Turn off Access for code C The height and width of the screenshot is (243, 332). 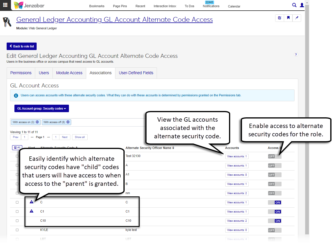[275, 202]
